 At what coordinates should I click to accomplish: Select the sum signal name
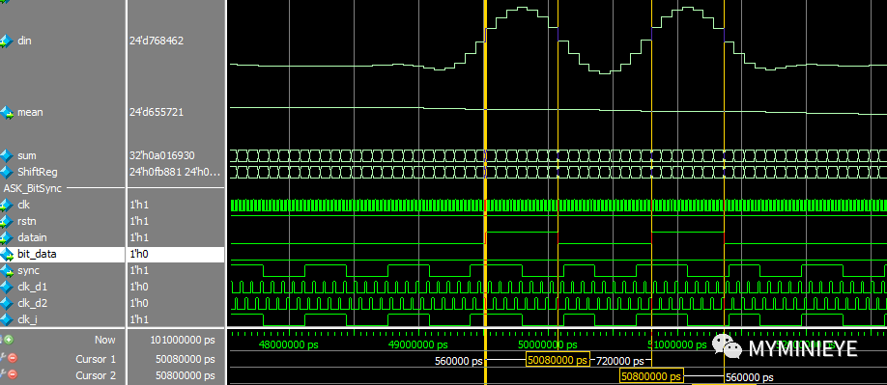[27, 155]
